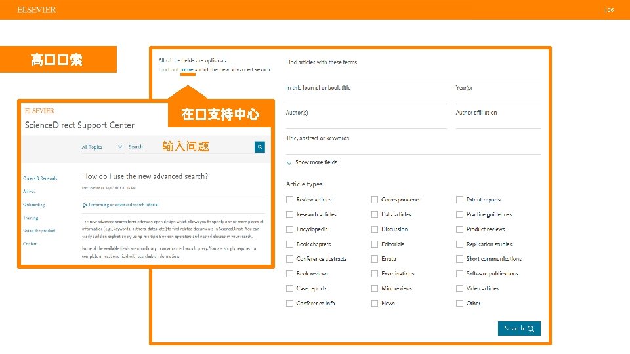
Task: Enable the Errata checkbox
Action: tap(375, 259)
